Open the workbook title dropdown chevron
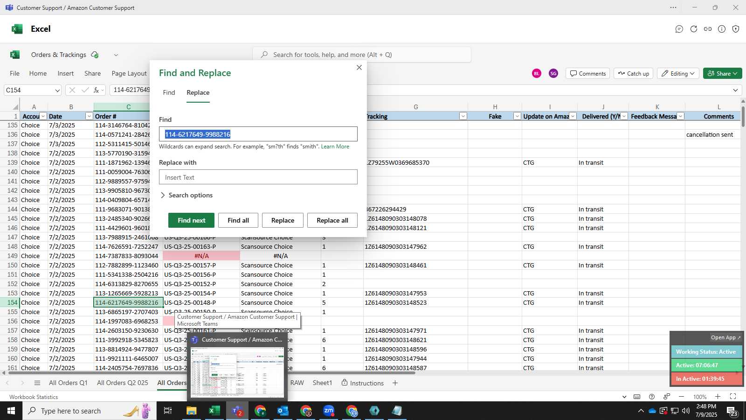 [x=116, y=55]
